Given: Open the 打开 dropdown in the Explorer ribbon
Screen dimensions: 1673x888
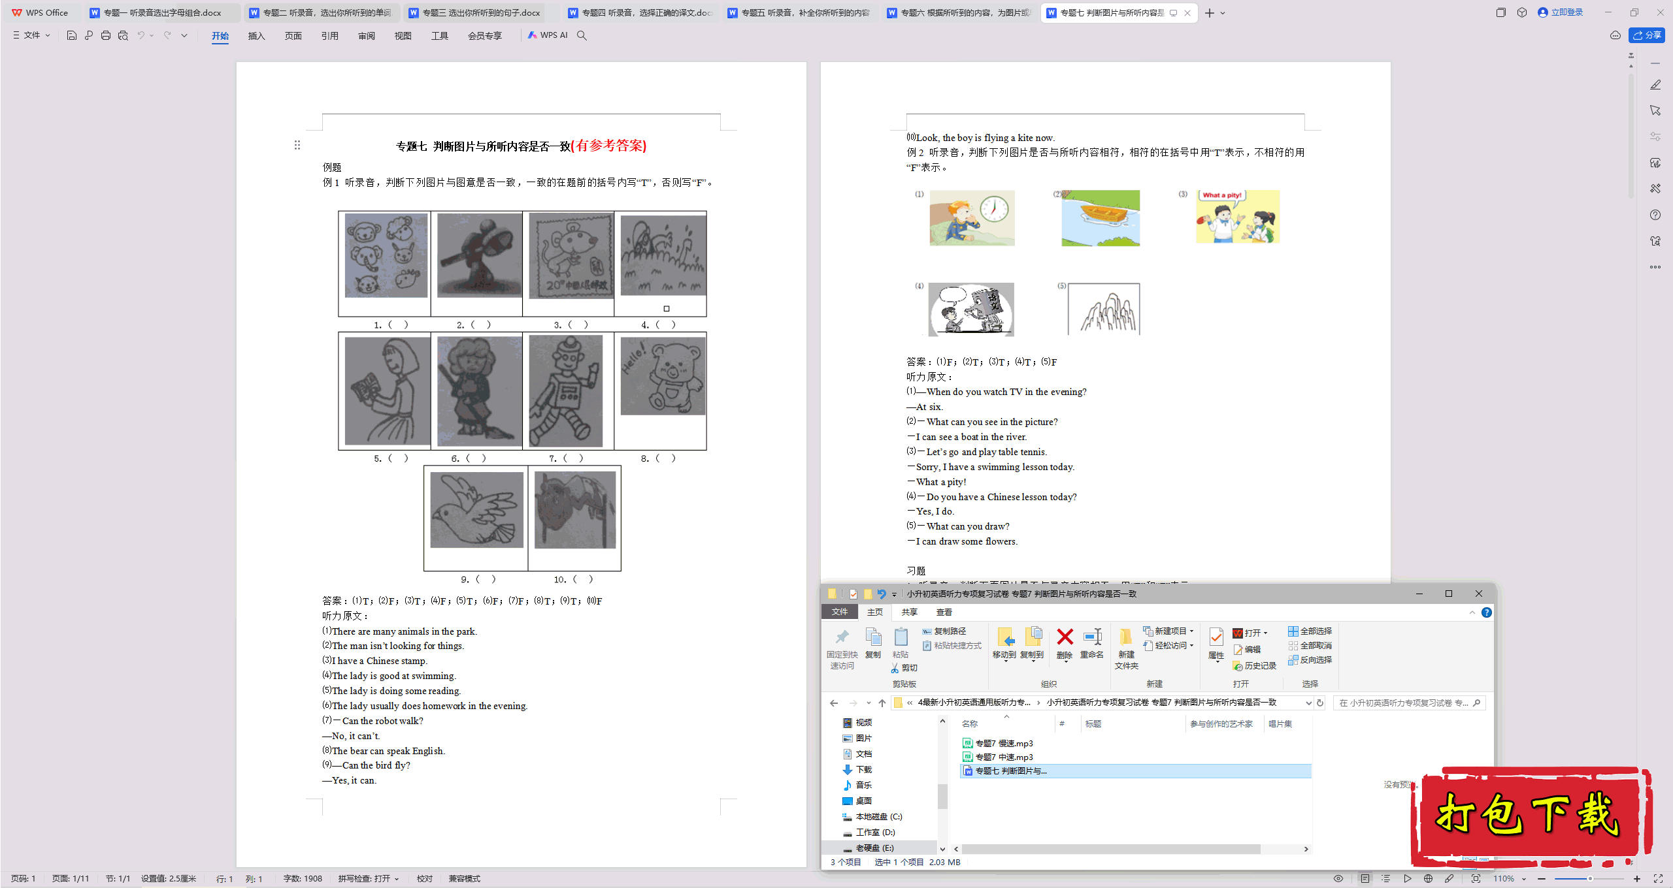Looking at the screenshot, I should pyautogui.click(x=1250, y=633).
